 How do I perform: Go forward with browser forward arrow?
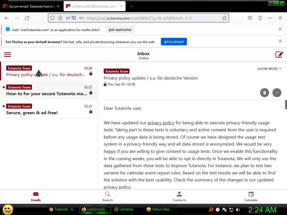pos(17,18)
